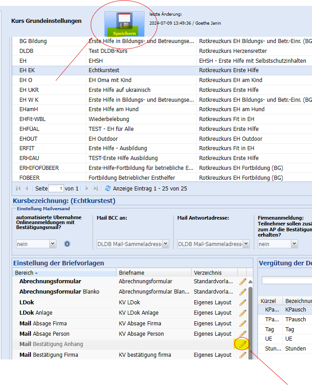Image resolution: width=312 pixels, height=385 pixels.
Task: Edit the Mail Absage Firma template
Action: pyautogui.click(x=243, y=323)
